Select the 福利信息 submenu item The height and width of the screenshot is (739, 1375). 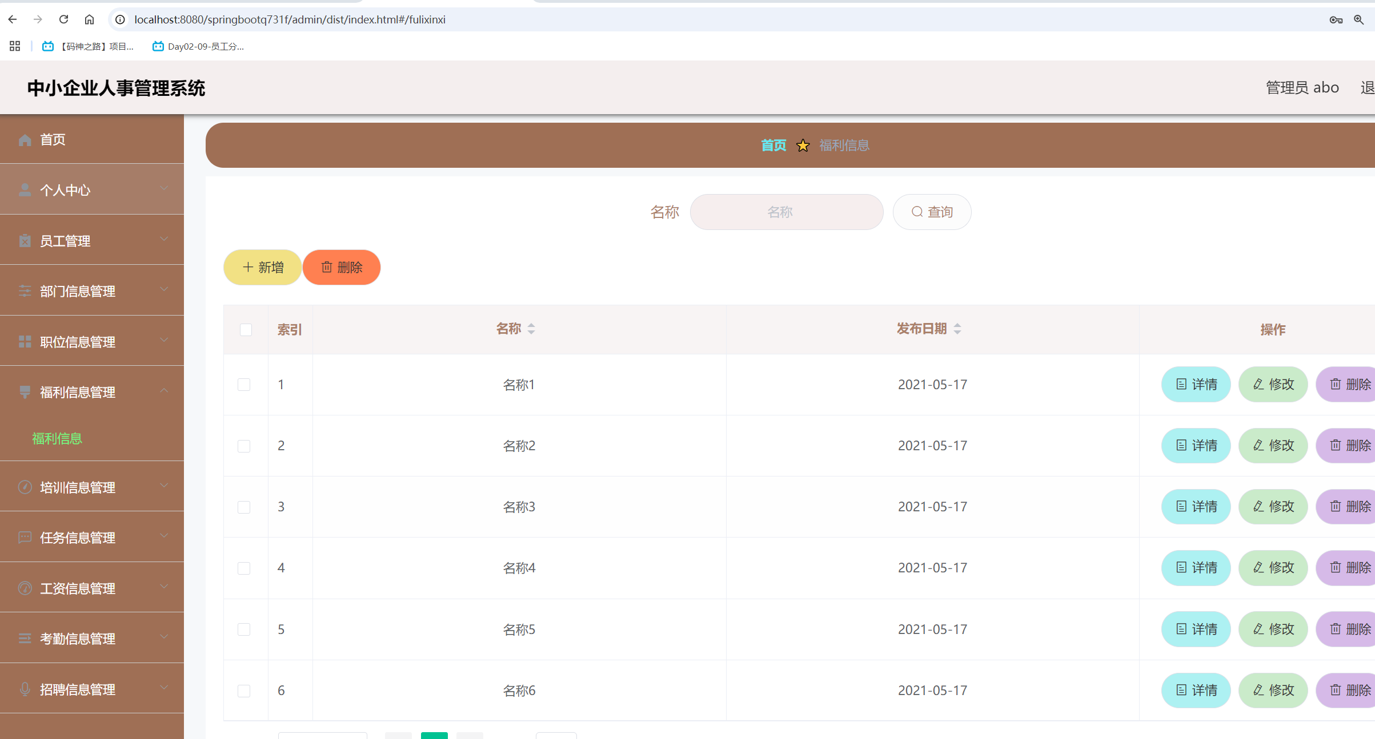(x=57, y=438)
